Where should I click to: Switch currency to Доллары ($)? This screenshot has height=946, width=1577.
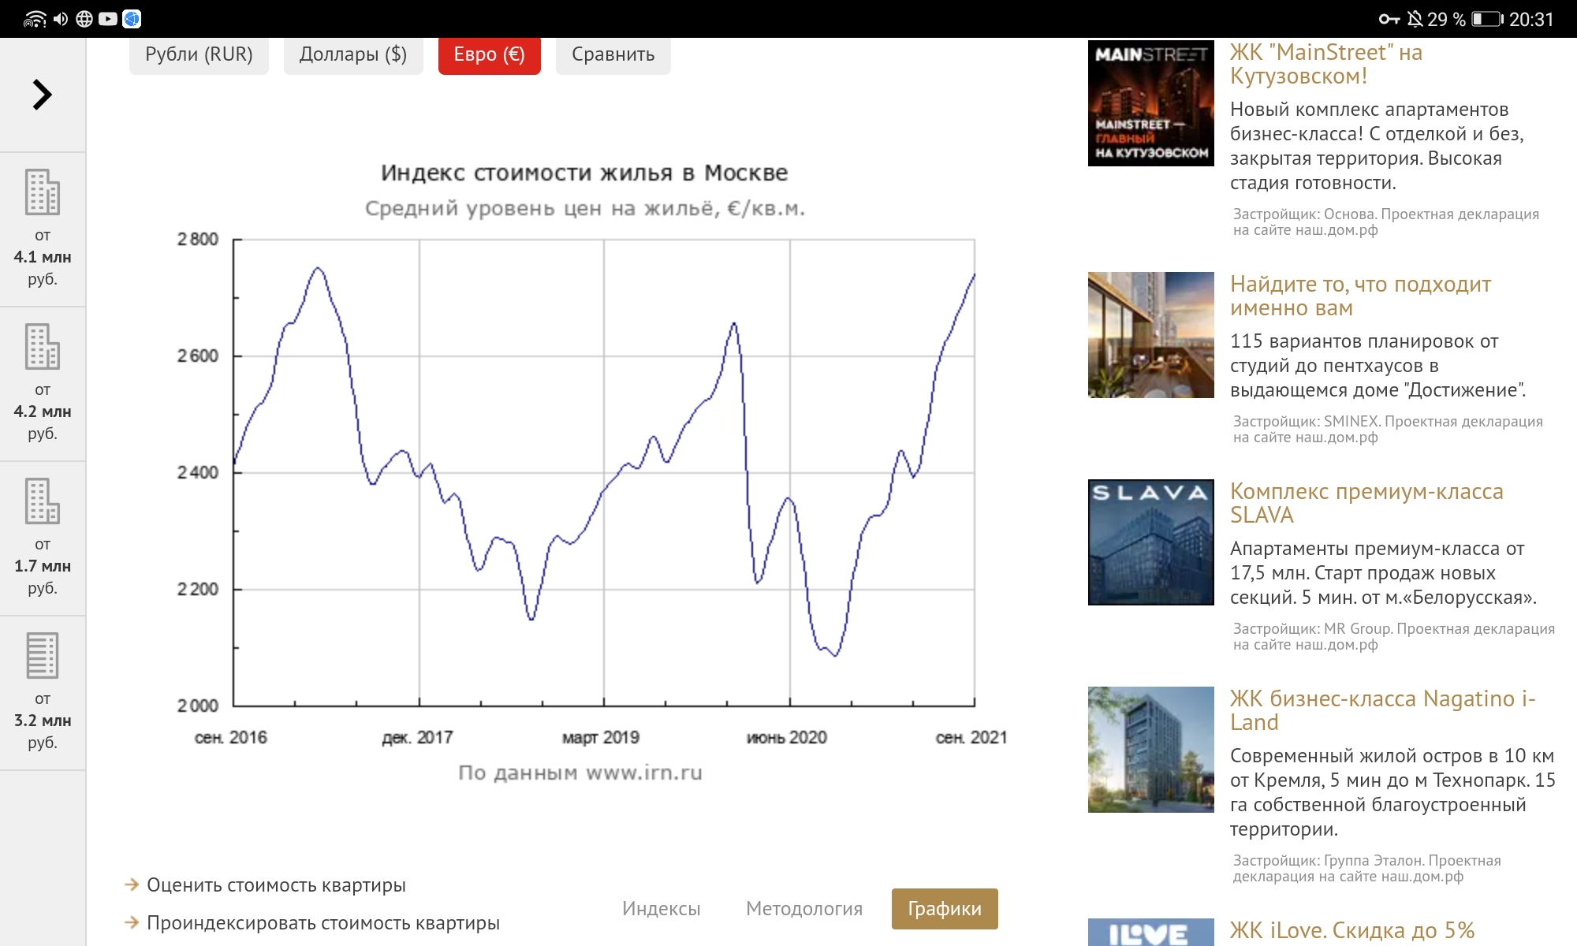(x=353, y=54)
